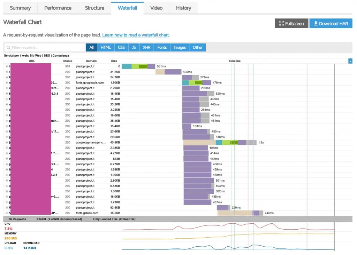Click the search magnifier icon
Image resolution: width=357 pixels, height=255 pixels.
[x=8, y=48]
